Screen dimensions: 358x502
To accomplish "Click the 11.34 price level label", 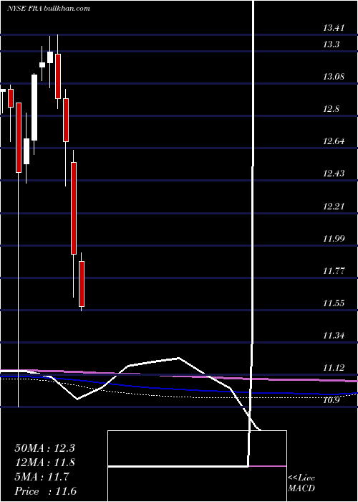I will 334,336.
